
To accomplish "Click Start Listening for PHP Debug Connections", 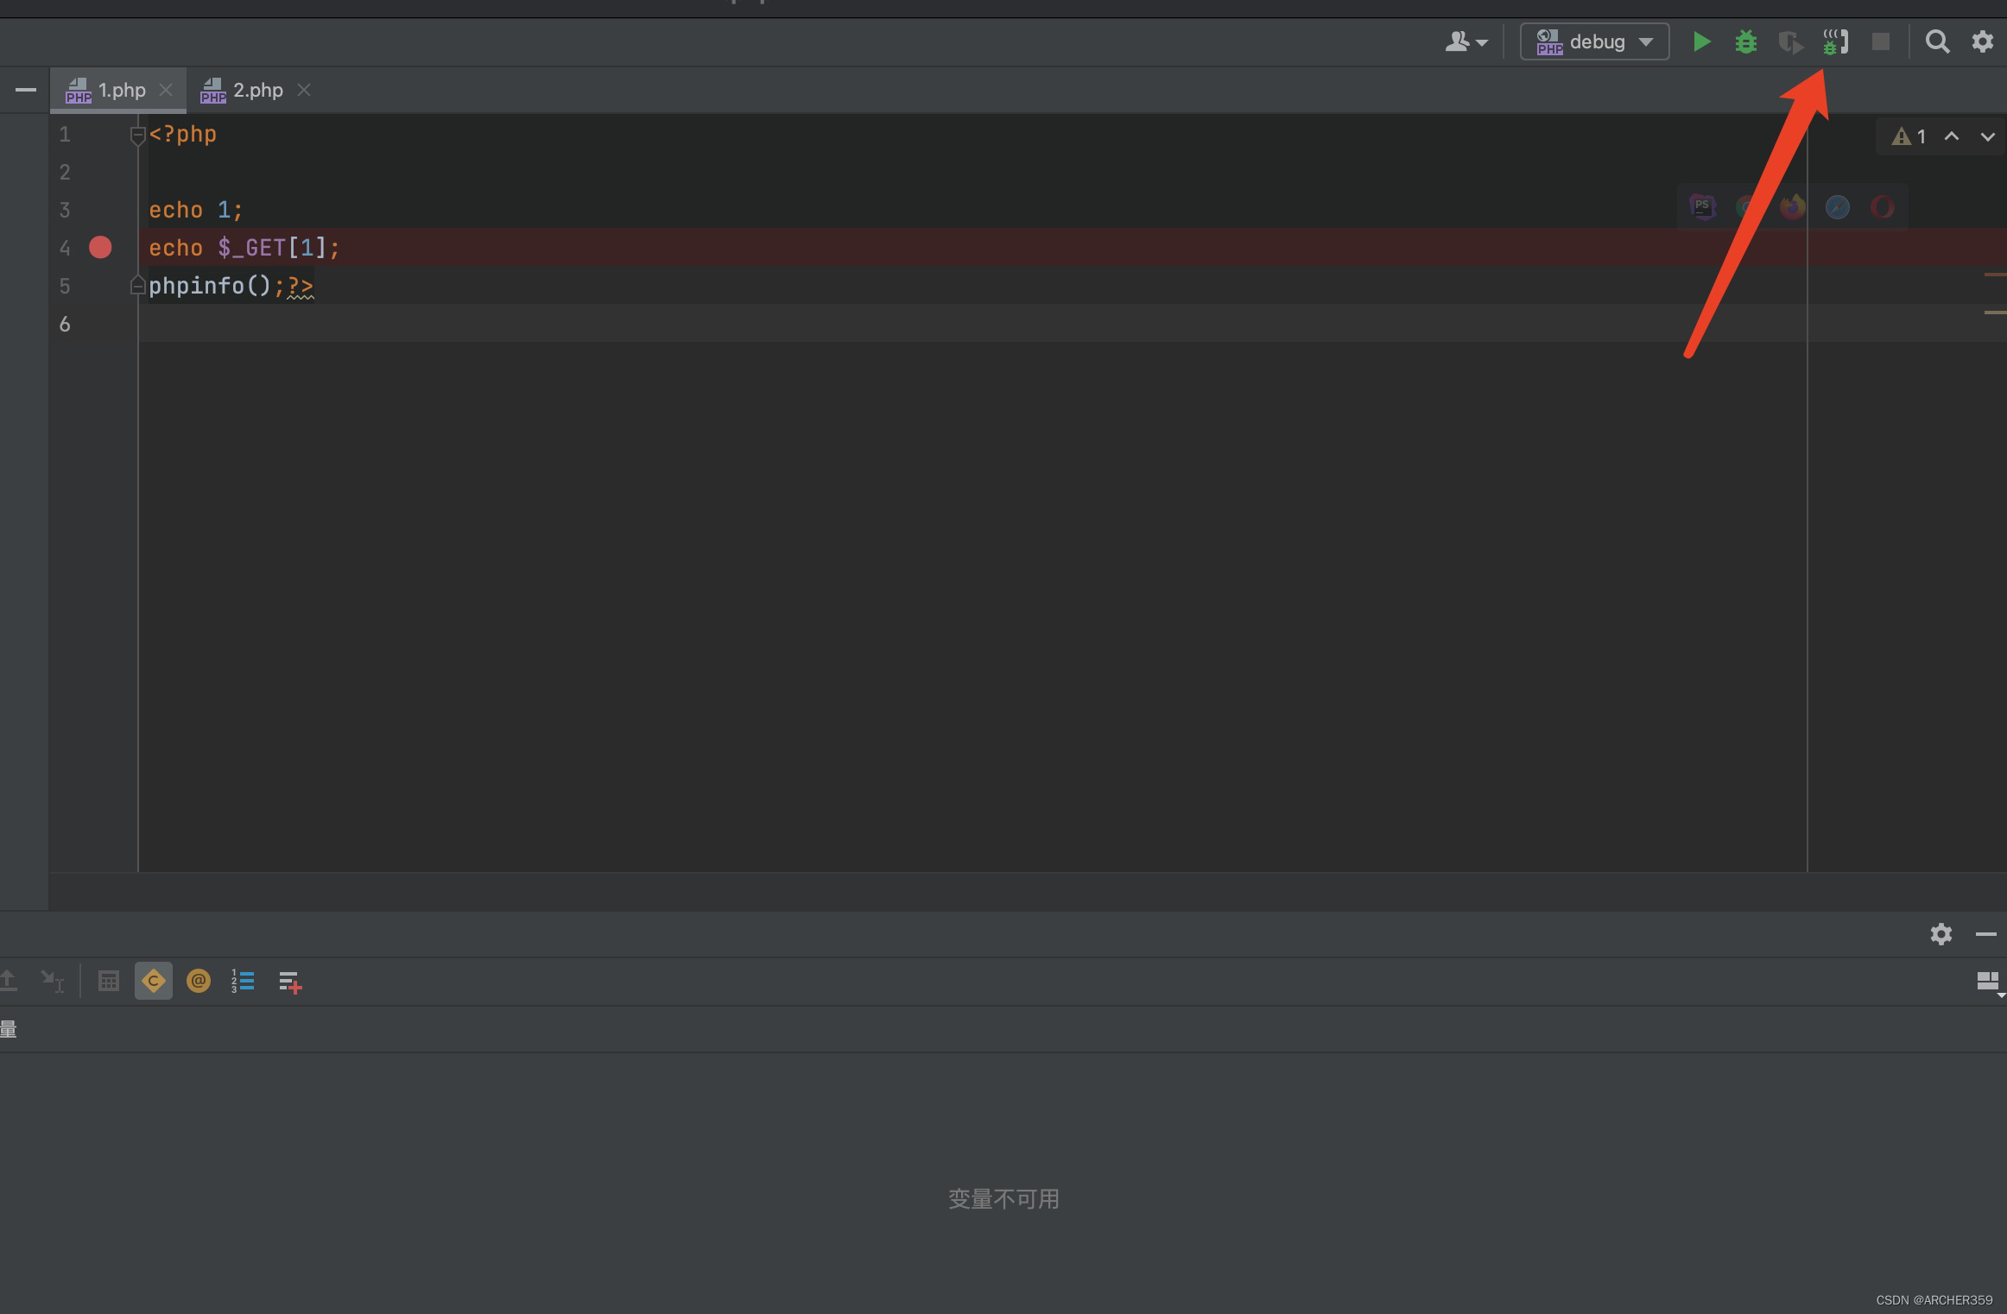I will coord(1835,41).
